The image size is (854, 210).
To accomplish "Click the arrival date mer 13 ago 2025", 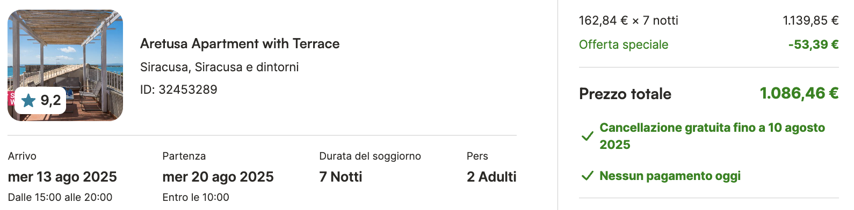I will (x=62, y=177).
